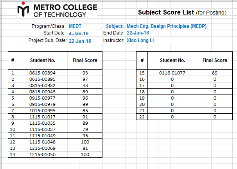This screenshot has width=237, height=169.
Task: Select student number 1015-00995
Action: [43, 111]
